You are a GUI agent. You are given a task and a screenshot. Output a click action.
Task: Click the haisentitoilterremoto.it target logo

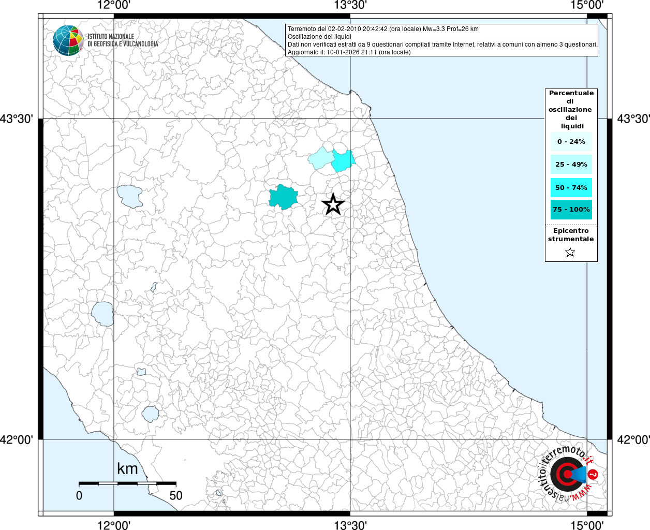point(568,474)
